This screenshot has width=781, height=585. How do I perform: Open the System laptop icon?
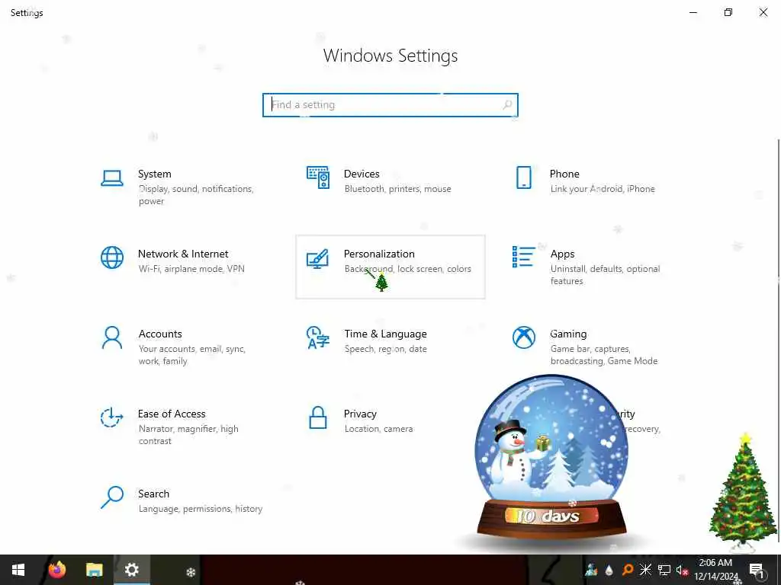tap(112, 178)
